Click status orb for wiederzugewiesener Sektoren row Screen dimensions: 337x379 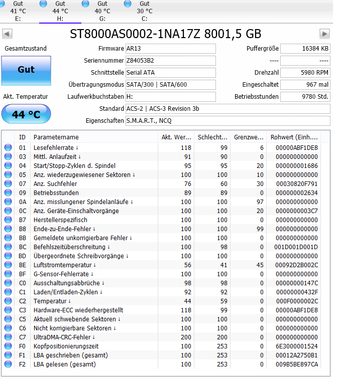tap(8, 174)
